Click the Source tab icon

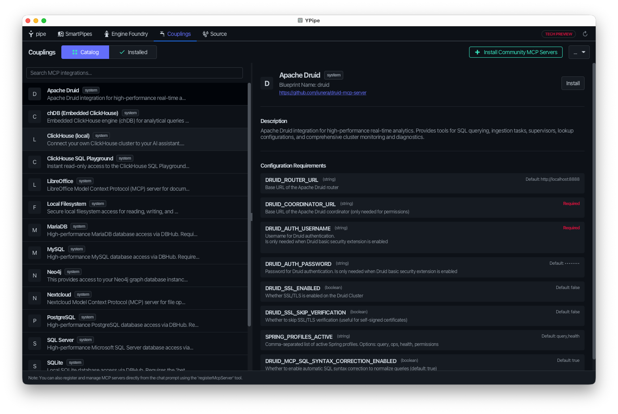[205, 34]
